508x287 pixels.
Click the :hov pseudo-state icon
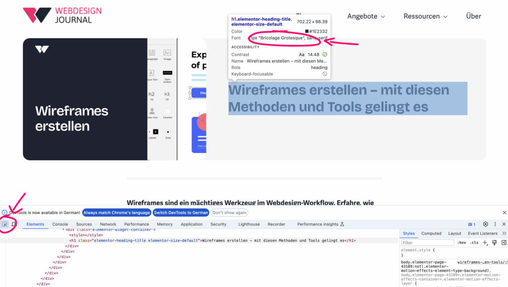(x=461, y=242)
